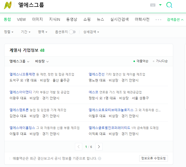Click the text 정창시 외 1명 대표
The width and height of the screenshot is (186, 167).
[102, 98]
